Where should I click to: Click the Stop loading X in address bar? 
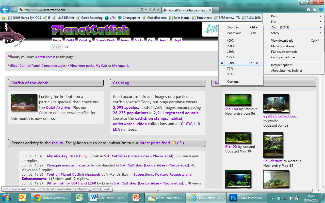click(x=158, y=10)
